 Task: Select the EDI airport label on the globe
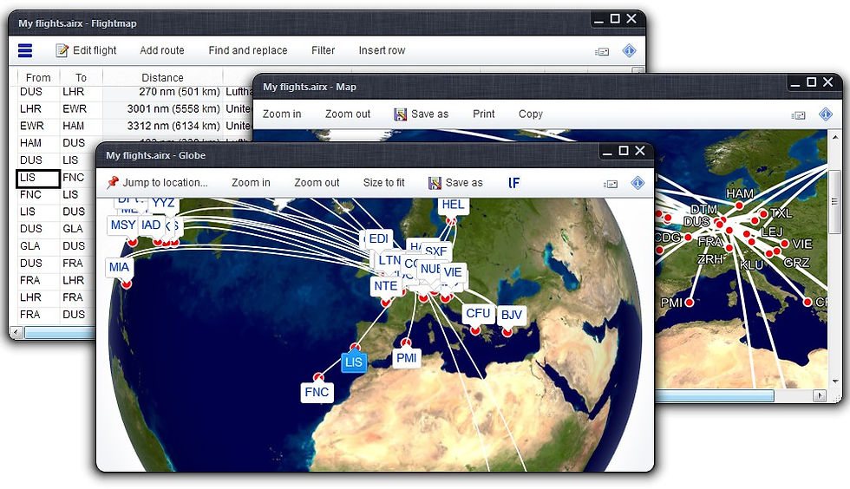coord(378,238)
